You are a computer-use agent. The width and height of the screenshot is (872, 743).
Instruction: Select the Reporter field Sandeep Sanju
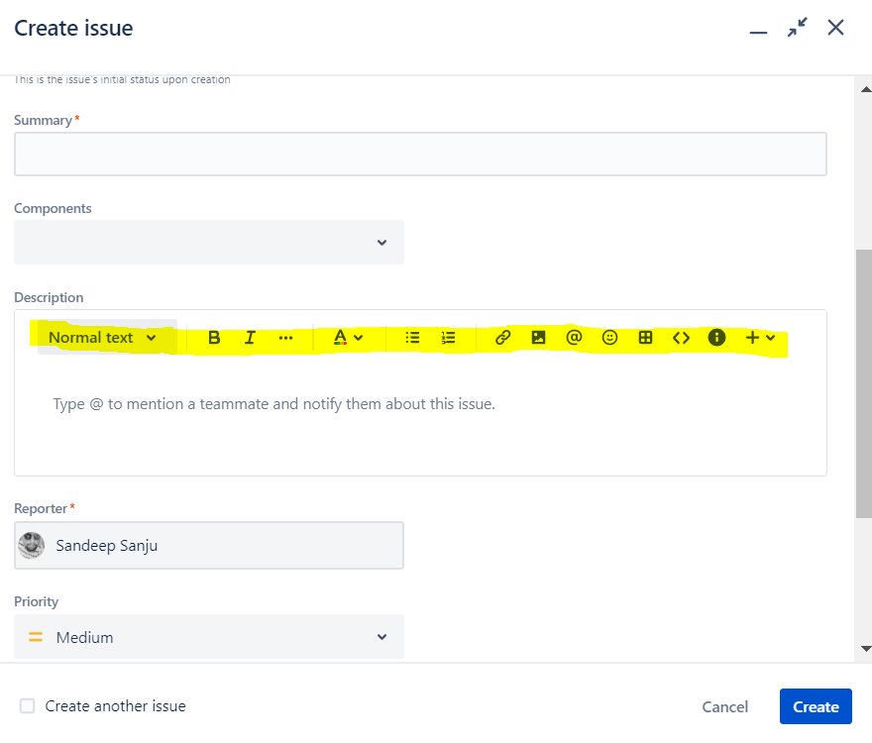click(x=209, y=546)
